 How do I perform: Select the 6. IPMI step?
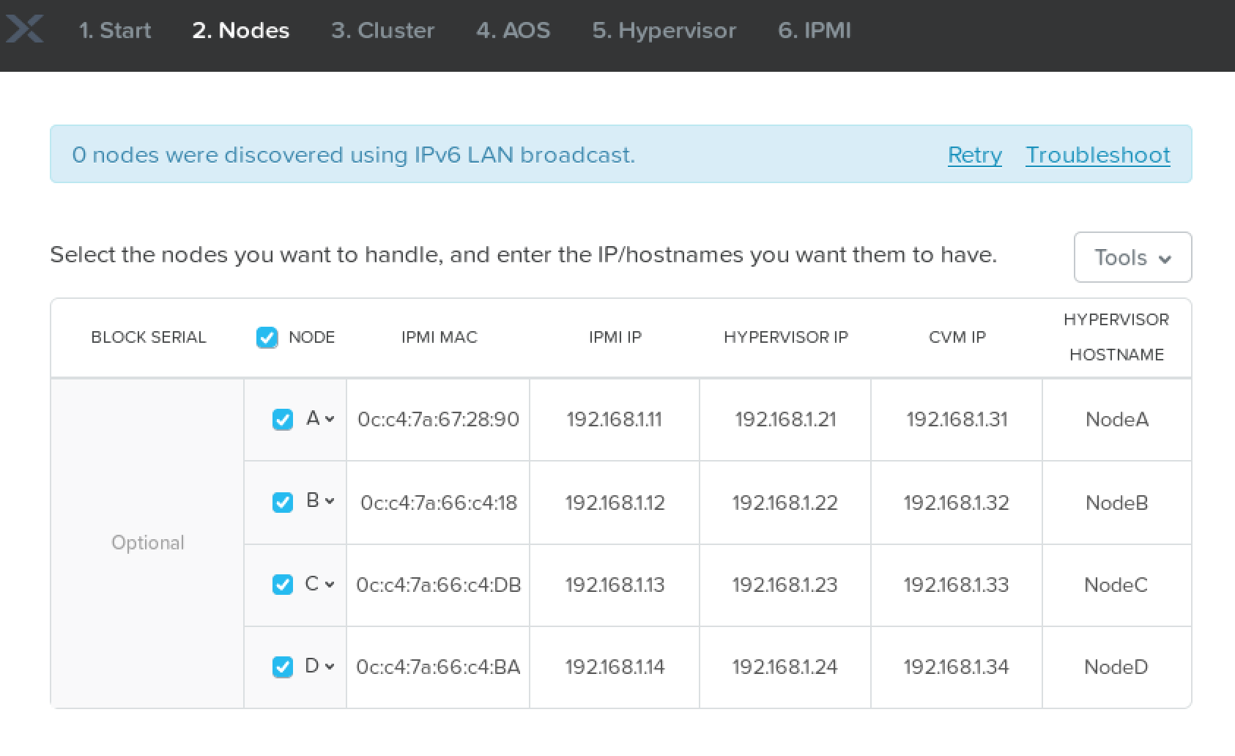pyautogui.click(x=814, y=31)
